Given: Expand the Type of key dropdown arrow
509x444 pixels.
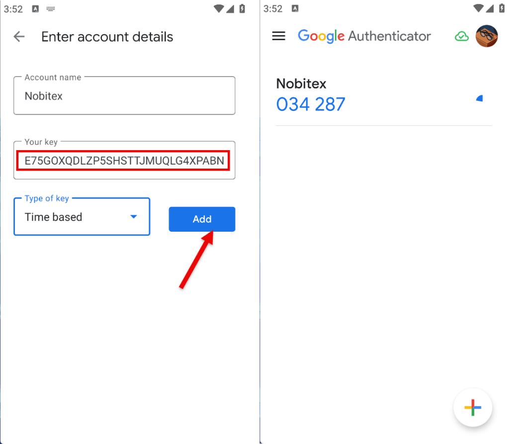Looking at the screenshot, I should click(133, 217).
